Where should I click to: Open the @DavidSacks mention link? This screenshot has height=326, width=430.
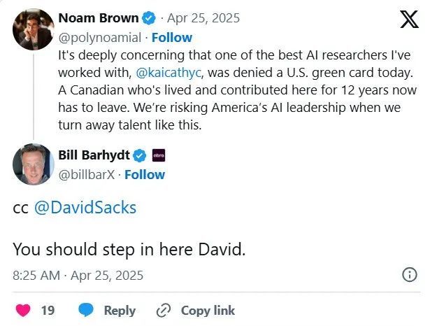click(85, 208)
